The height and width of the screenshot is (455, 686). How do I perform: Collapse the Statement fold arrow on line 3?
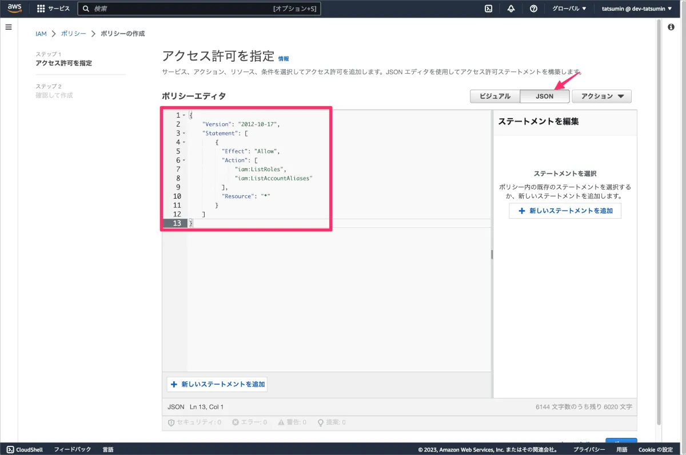(184, 134)
